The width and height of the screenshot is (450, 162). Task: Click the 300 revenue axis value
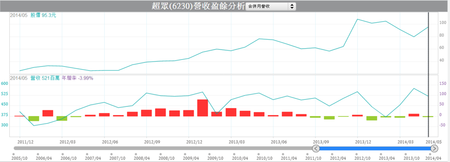point(4,125)
